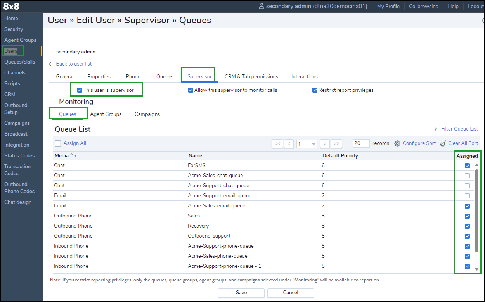This screenshot has width=485, height=302.
Task: Toggle Allow this supervisor to monitor calls
Action: (191, 90)
